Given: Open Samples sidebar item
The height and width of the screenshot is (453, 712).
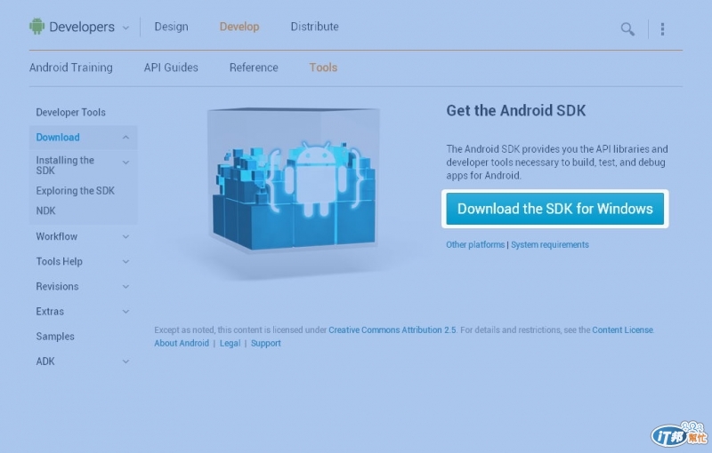Looking at the screenshot, I should [55, 336].
